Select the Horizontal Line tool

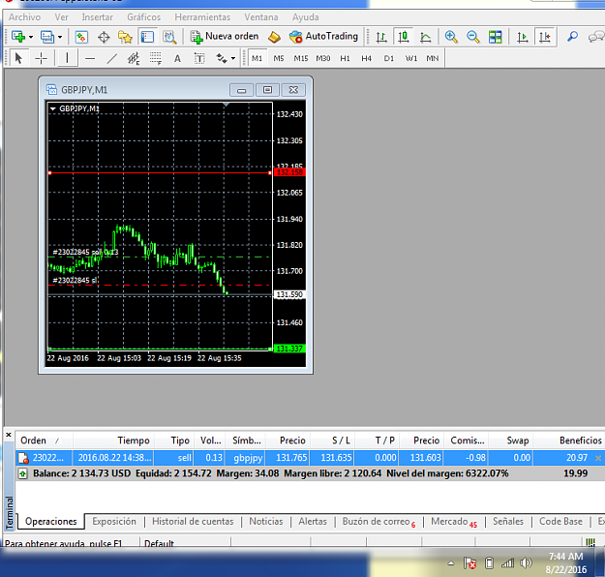90,59
